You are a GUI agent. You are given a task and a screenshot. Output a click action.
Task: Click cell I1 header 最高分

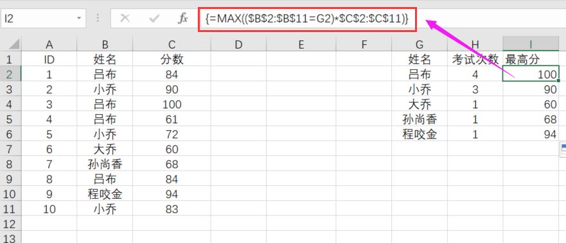(531, 59)
